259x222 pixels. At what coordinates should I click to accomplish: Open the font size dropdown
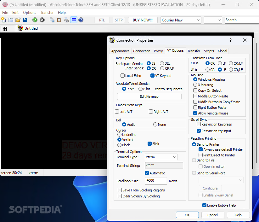click(x=213, y=20)
